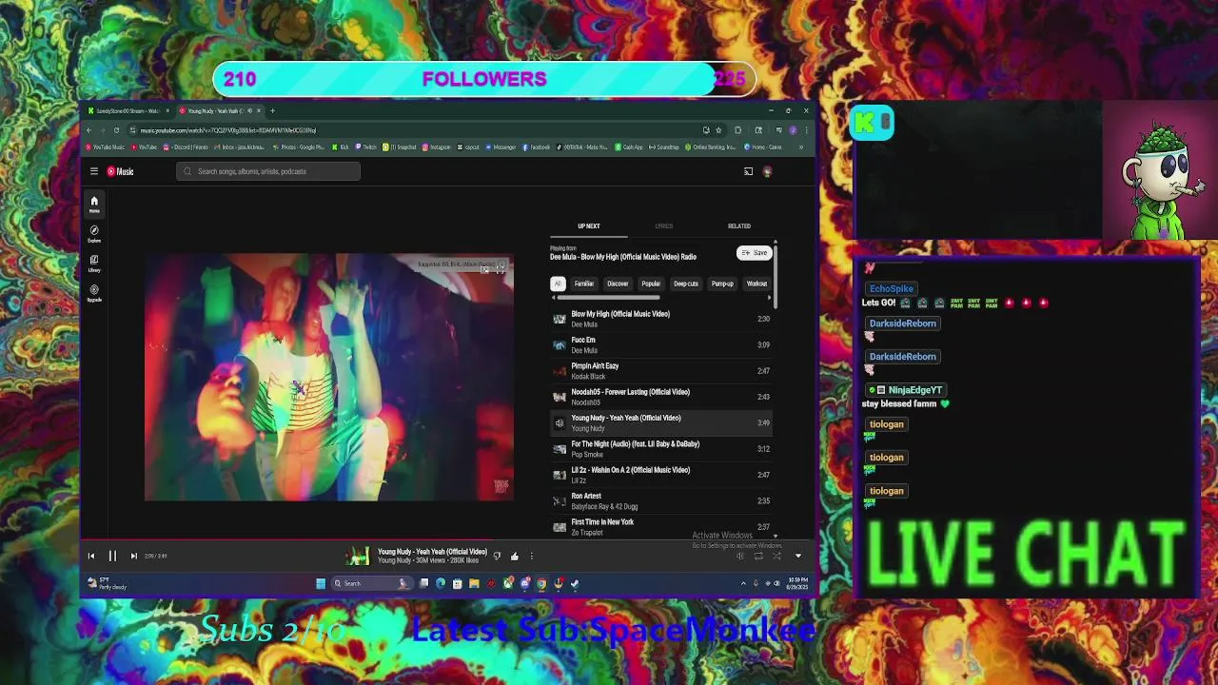Play Pimpin Ain't Eazy in queue
1218x685 pixels.
[662, 371]
